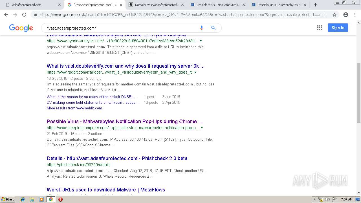Click phishcheck.me/90750/details URL
Screen dimensions: 361x203
point(79,165)
